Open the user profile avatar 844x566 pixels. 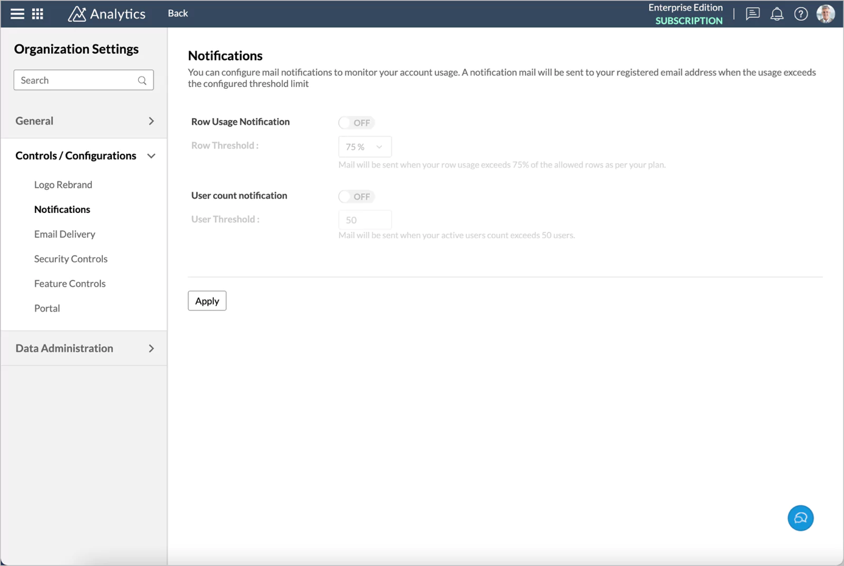point(825,13)
